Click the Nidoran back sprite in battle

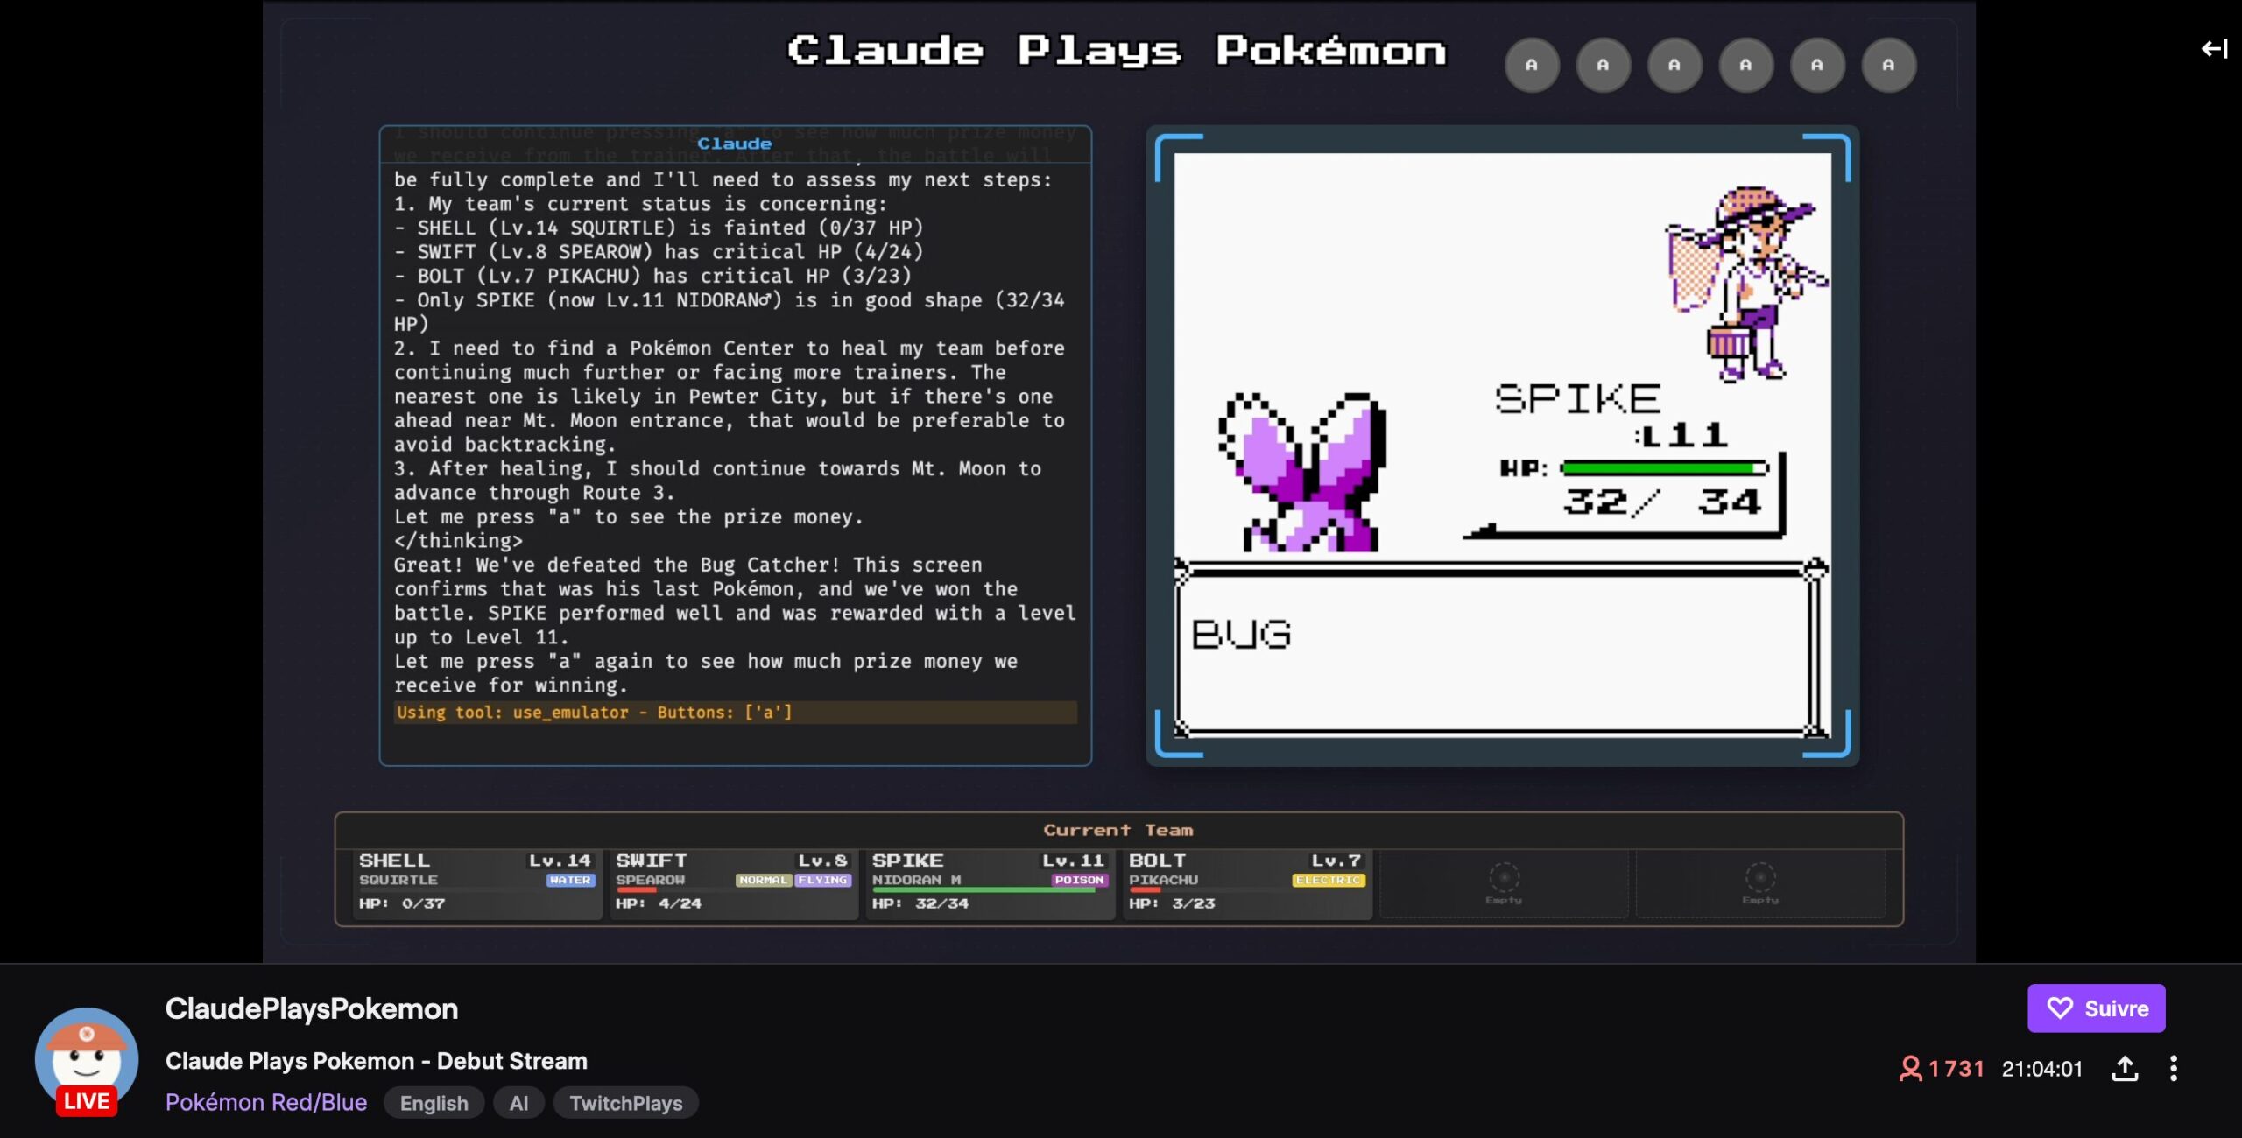1303,472
